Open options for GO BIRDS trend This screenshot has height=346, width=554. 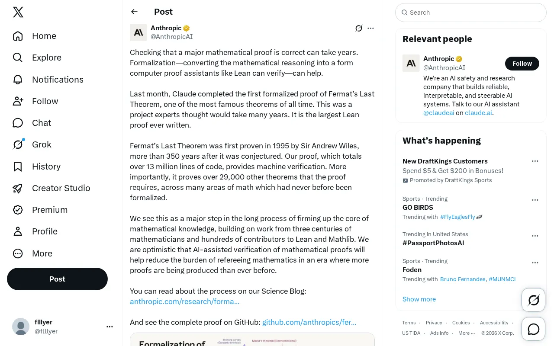535,200
